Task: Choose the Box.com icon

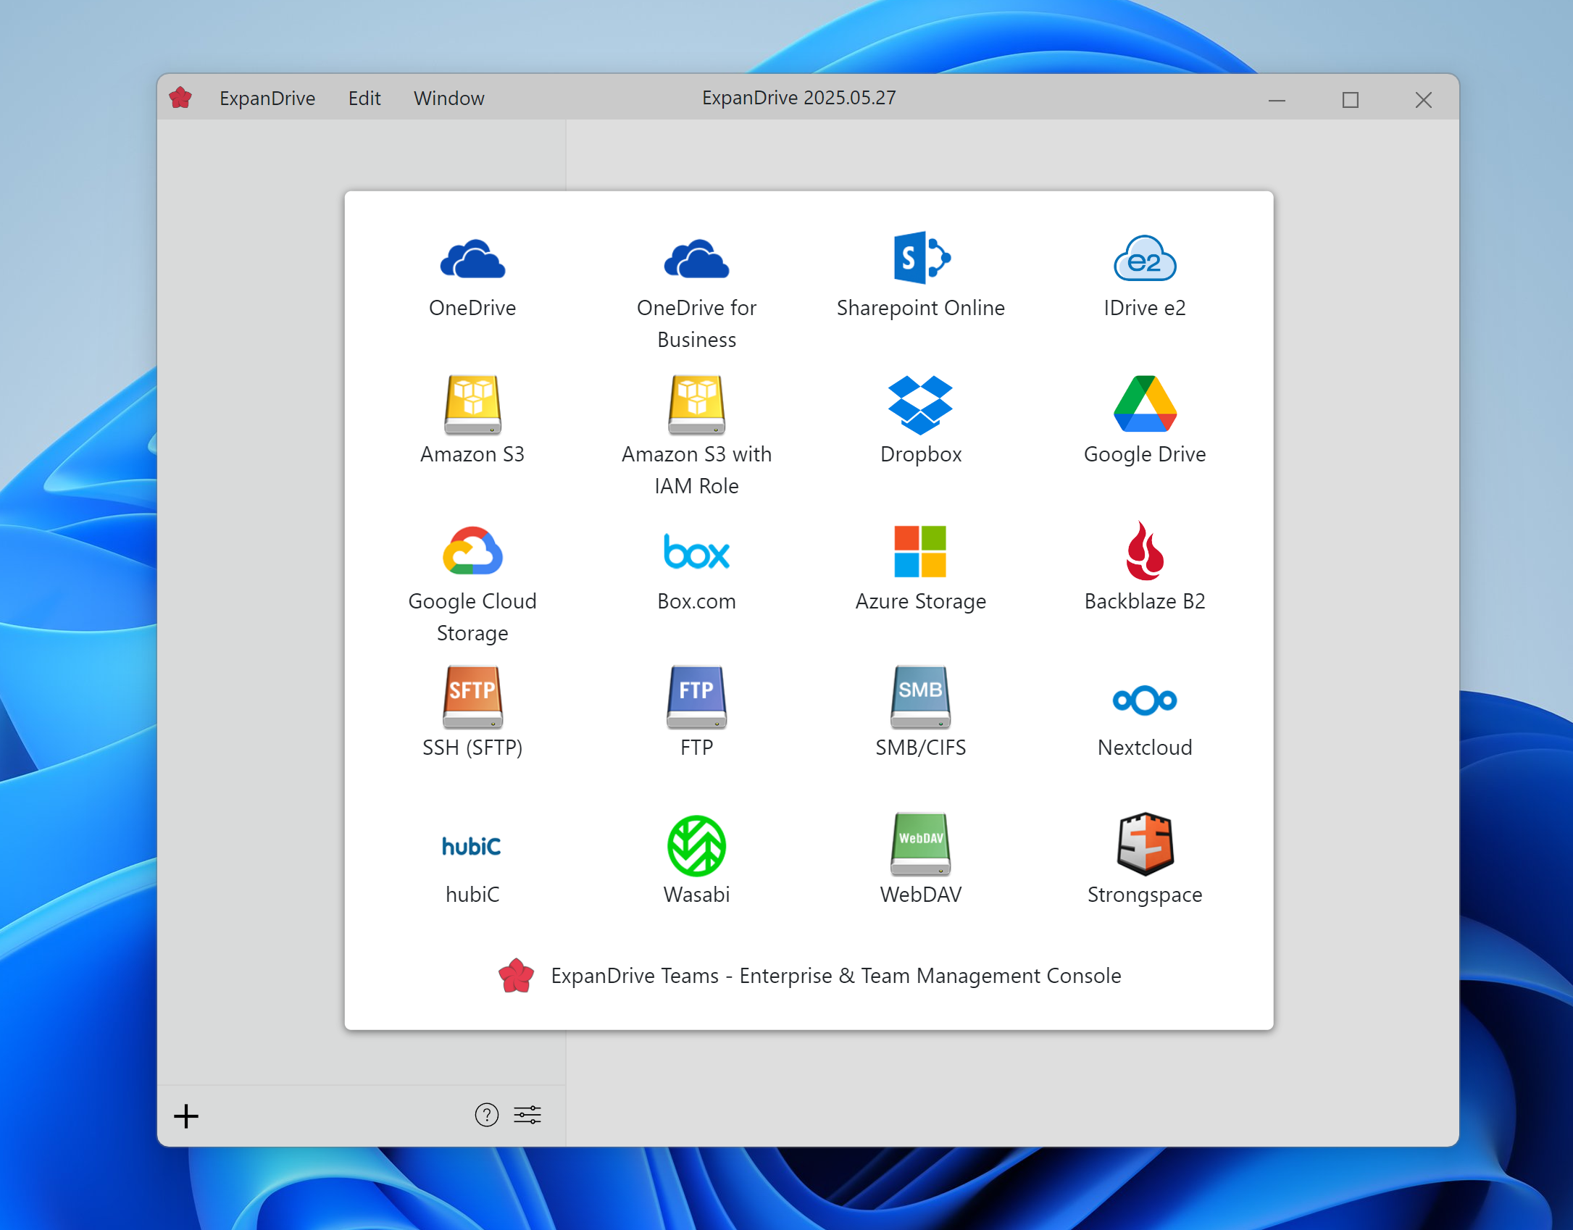Action: tap(696, 552)
